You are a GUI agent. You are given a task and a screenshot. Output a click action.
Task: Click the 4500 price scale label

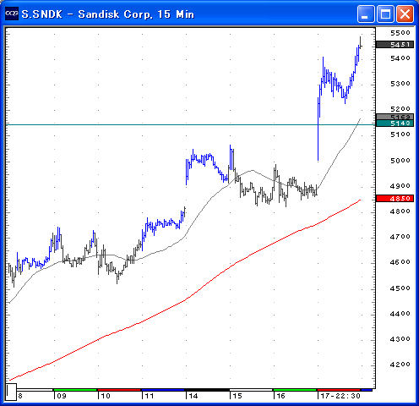click(x=400, y=288)
